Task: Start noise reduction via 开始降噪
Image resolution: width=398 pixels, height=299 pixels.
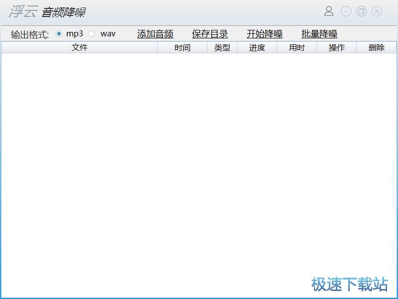Action: (x=264, y=34)
